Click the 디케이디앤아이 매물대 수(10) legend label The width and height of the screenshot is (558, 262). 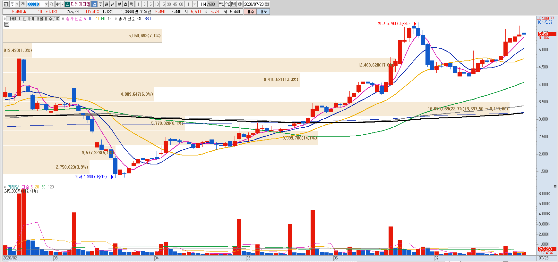click(33, 19)
